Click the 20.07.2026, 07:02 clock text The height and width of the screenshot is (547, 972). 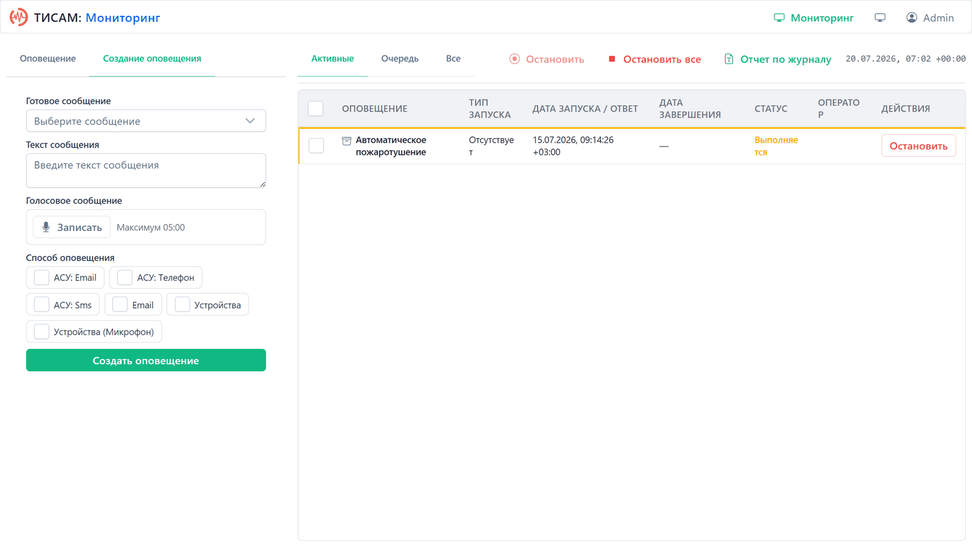pyautogui.click(x=905, y=59)
